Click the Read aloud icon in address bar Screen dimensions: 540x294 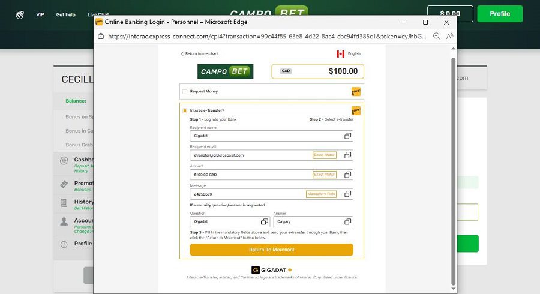449,36
